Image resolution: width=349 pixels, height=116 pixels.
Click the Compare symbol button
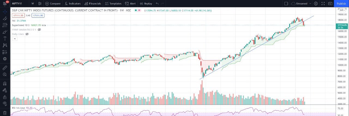coord(53,4)
